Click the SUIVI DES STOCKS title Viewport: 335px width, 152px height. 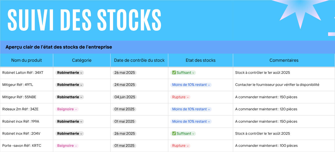click(84, 20)
